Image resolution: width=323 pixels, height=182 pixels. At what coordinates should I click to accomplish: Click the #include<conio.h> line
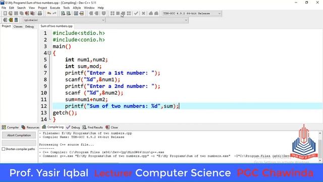(x=79, y=39)
